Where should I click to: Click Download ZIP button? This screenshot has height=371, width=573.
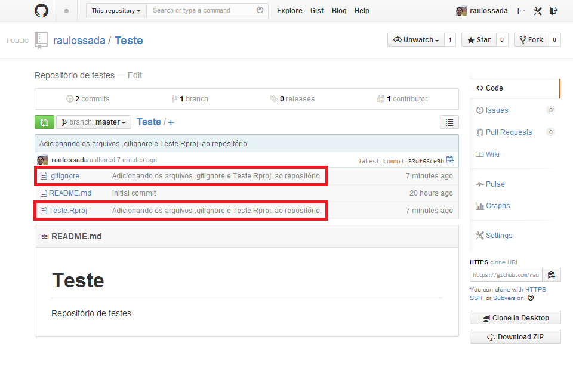[515, 336]
